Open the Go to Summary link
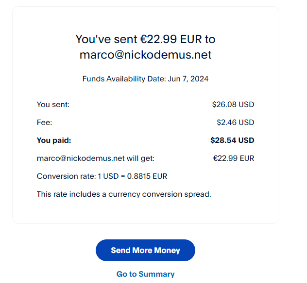The height and width of the screenshot is (283, 307). 145,274
